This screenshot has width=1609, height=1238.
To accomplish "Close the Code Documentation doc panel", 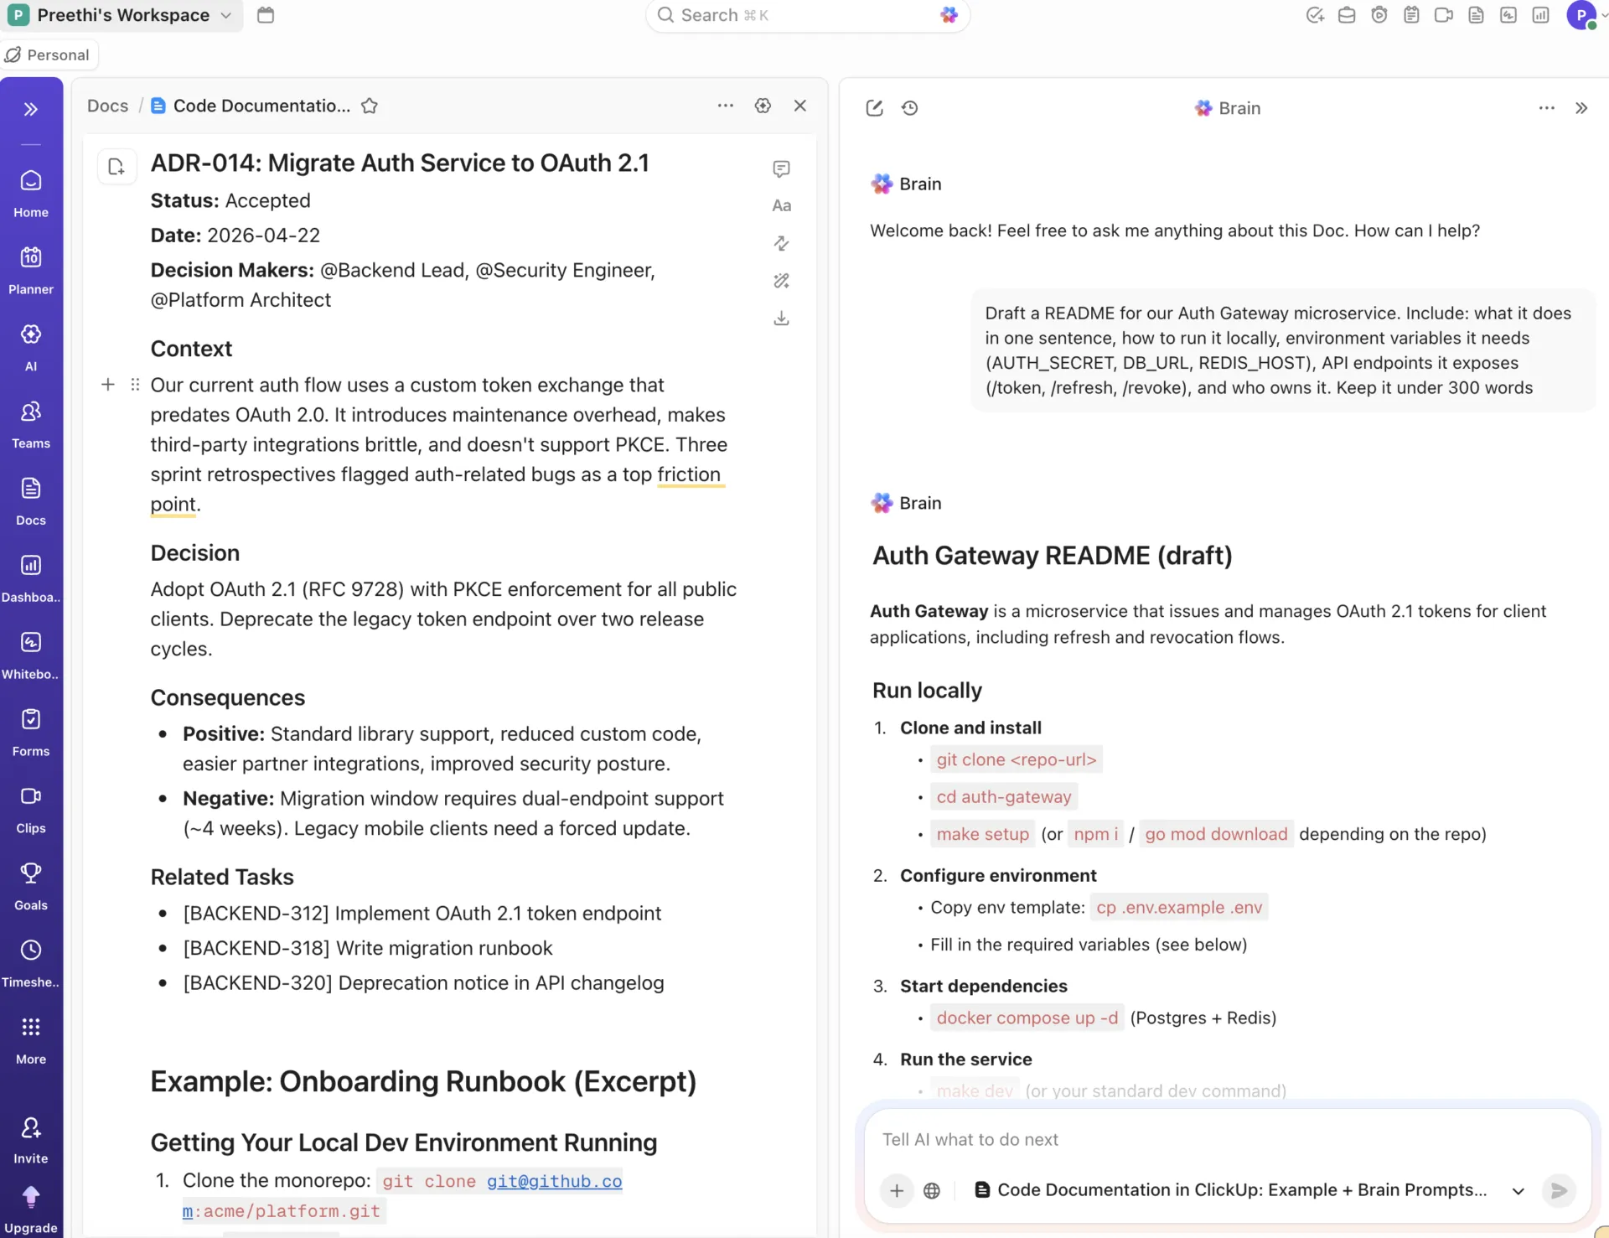I will tap(800, 106).
